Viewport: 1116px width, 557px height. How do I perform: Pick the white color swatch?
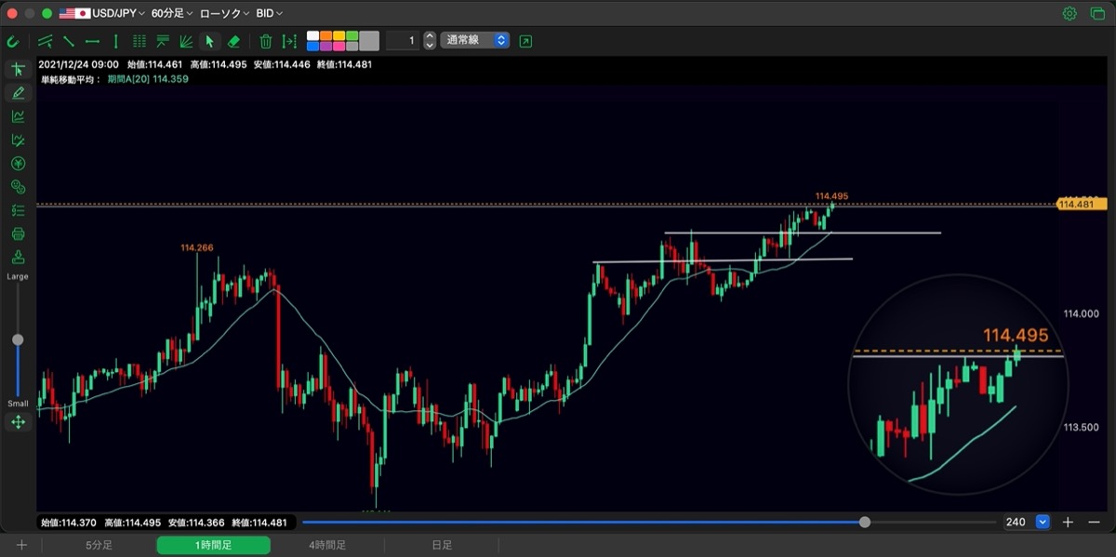[x=312, y=36]
